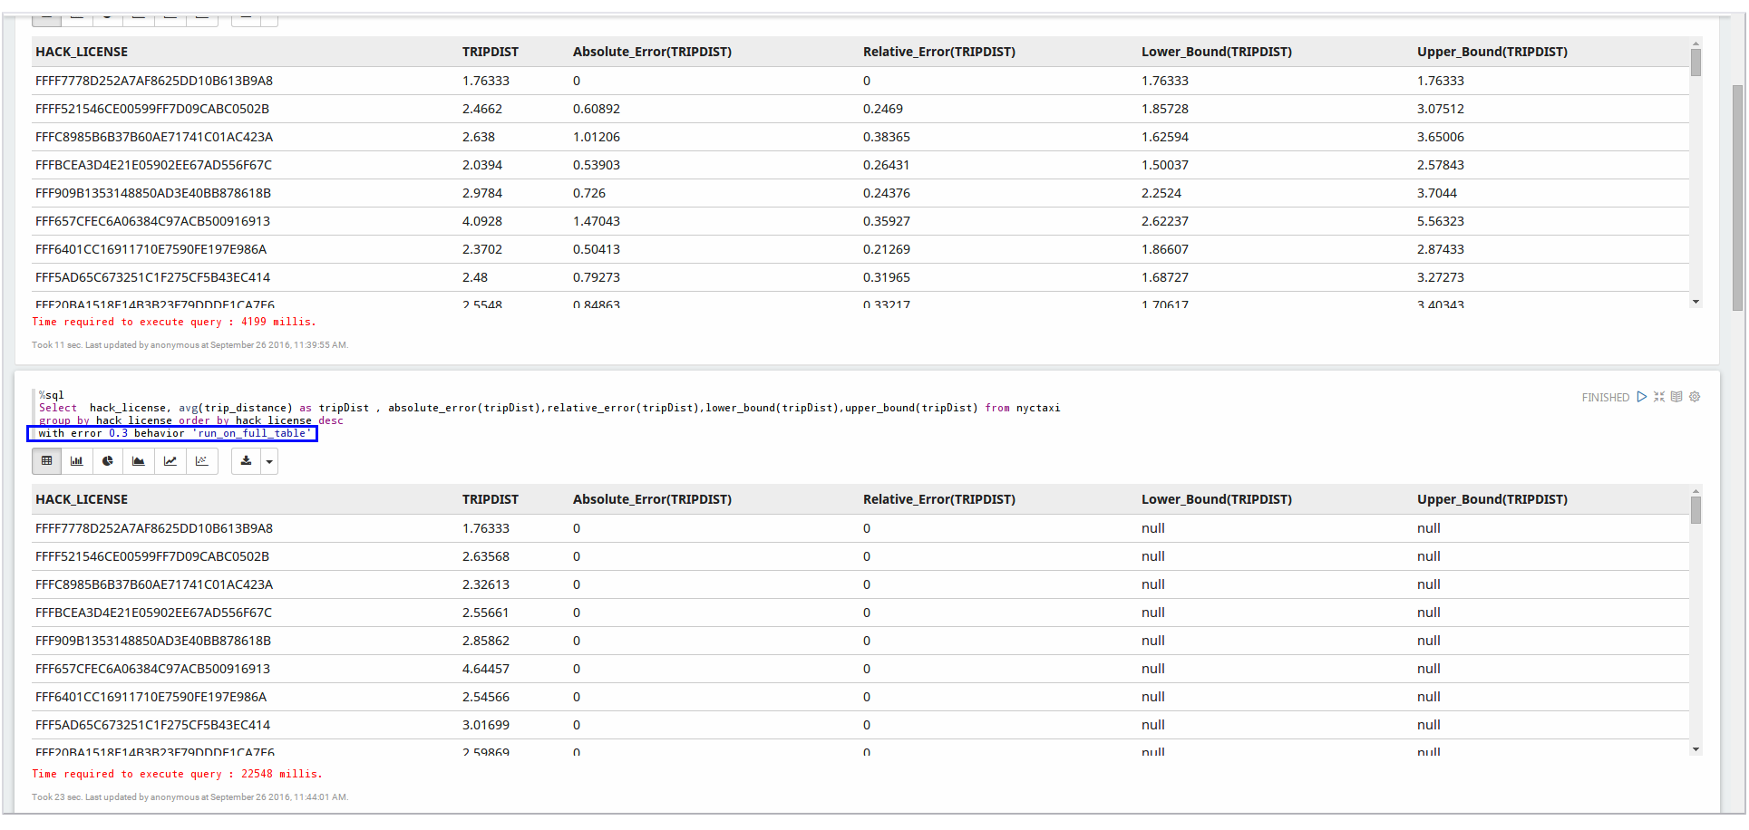
Task: Run the second SQL paragraph
Action: (1641, 397)
